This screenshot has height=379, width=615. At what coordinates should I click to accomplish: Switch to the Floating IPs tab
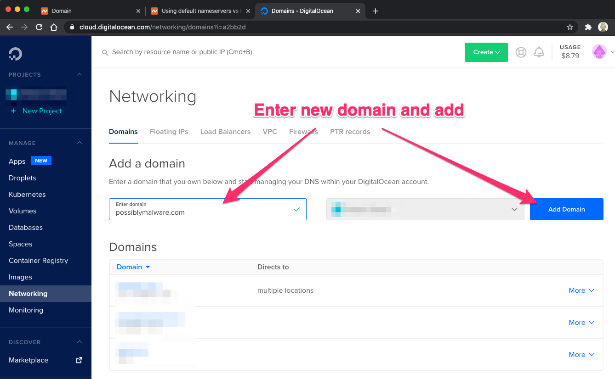tap(169, 132)
